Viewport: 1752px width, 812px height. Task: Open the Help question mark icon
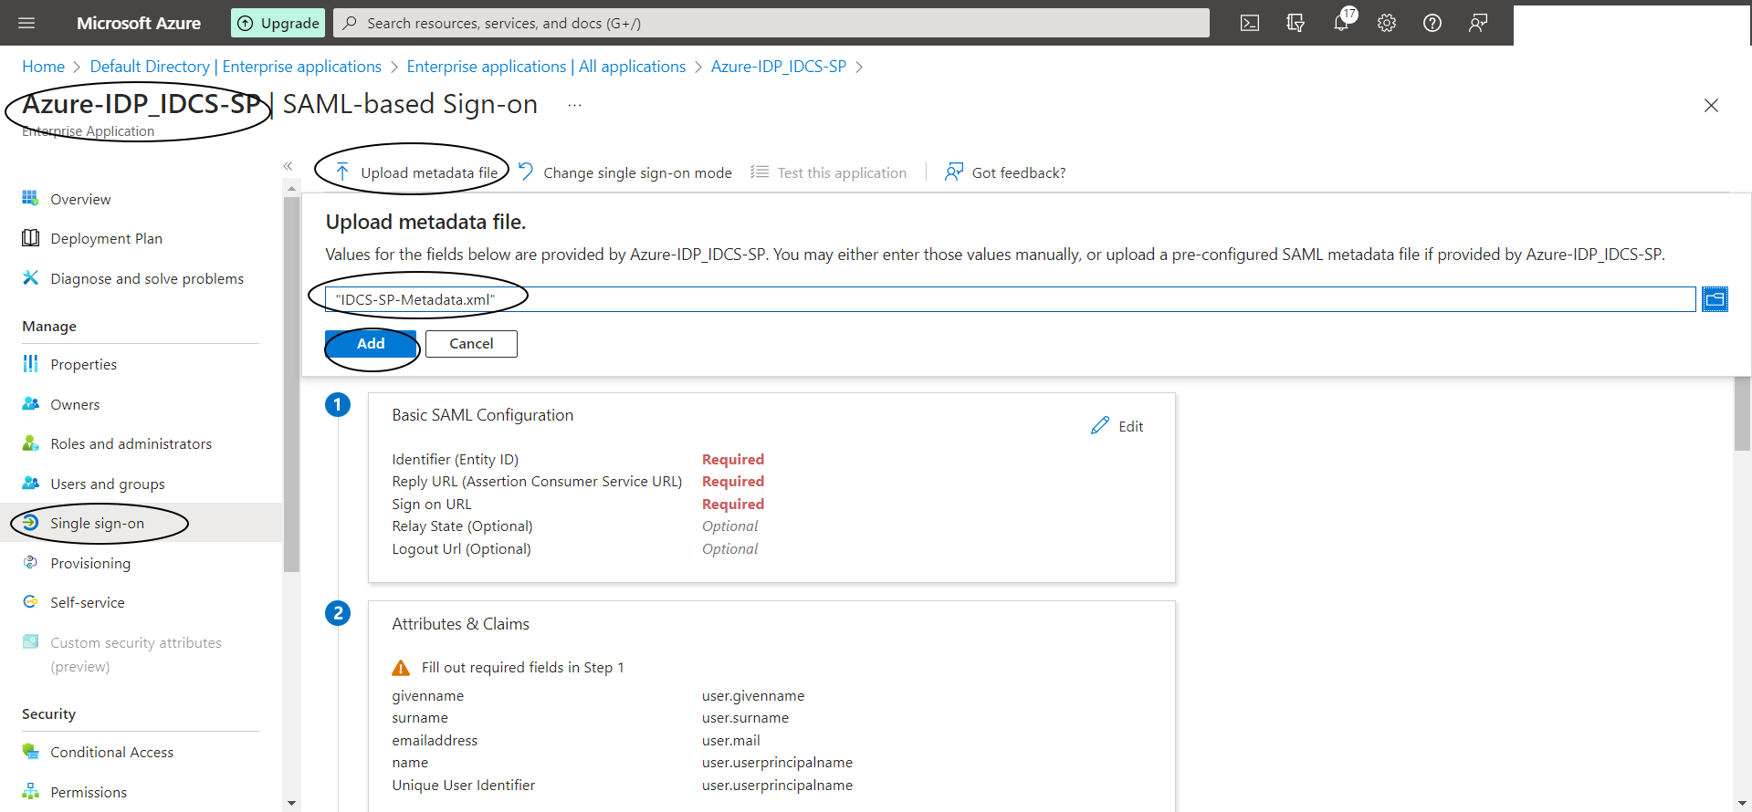(1432, 23)
